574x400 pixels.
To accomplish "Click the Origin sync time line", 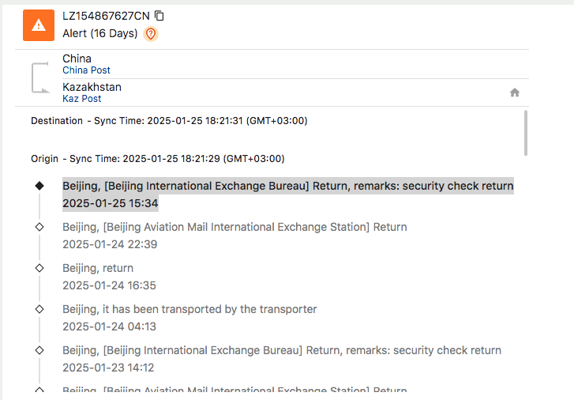I will [157, 158].
